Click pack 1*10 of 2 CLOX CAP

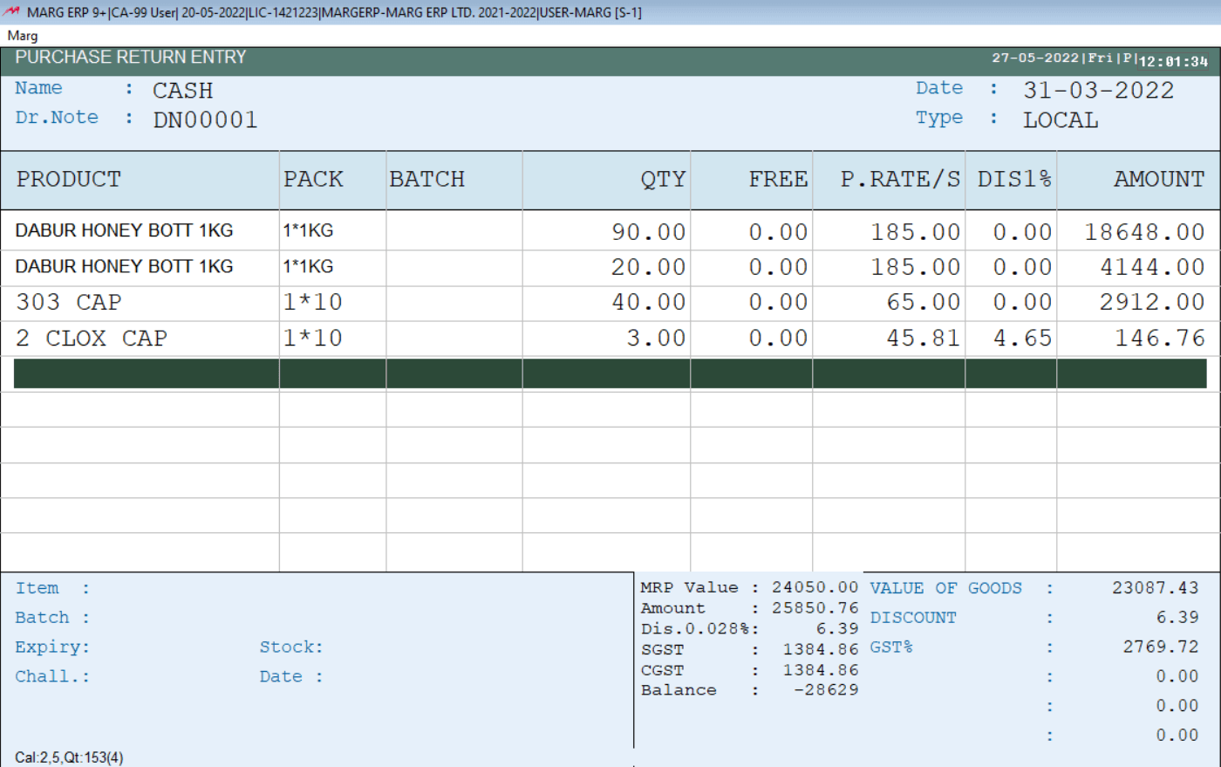coord(312,338)
